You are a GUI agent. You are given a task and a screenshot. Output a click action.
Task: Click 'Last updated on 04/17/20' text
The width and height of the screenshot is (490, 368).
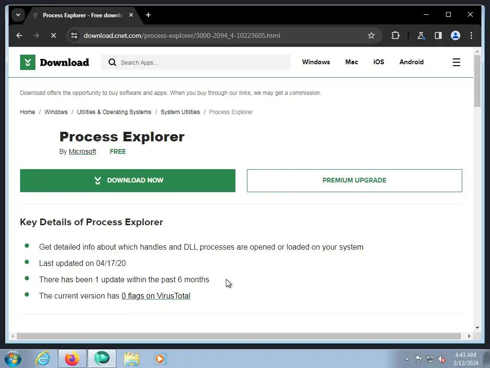[x=82, y=263]
